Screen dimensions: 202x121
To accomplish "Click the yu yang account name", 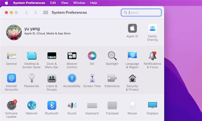I will pyautogui.click(x=32, y=29).
